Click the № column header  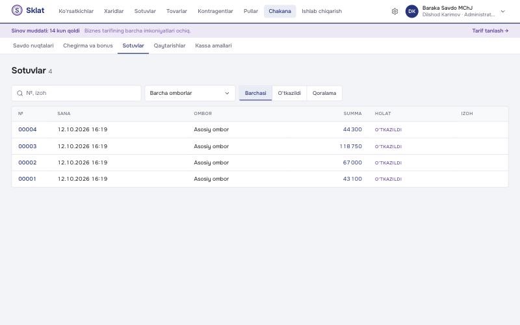21,113
